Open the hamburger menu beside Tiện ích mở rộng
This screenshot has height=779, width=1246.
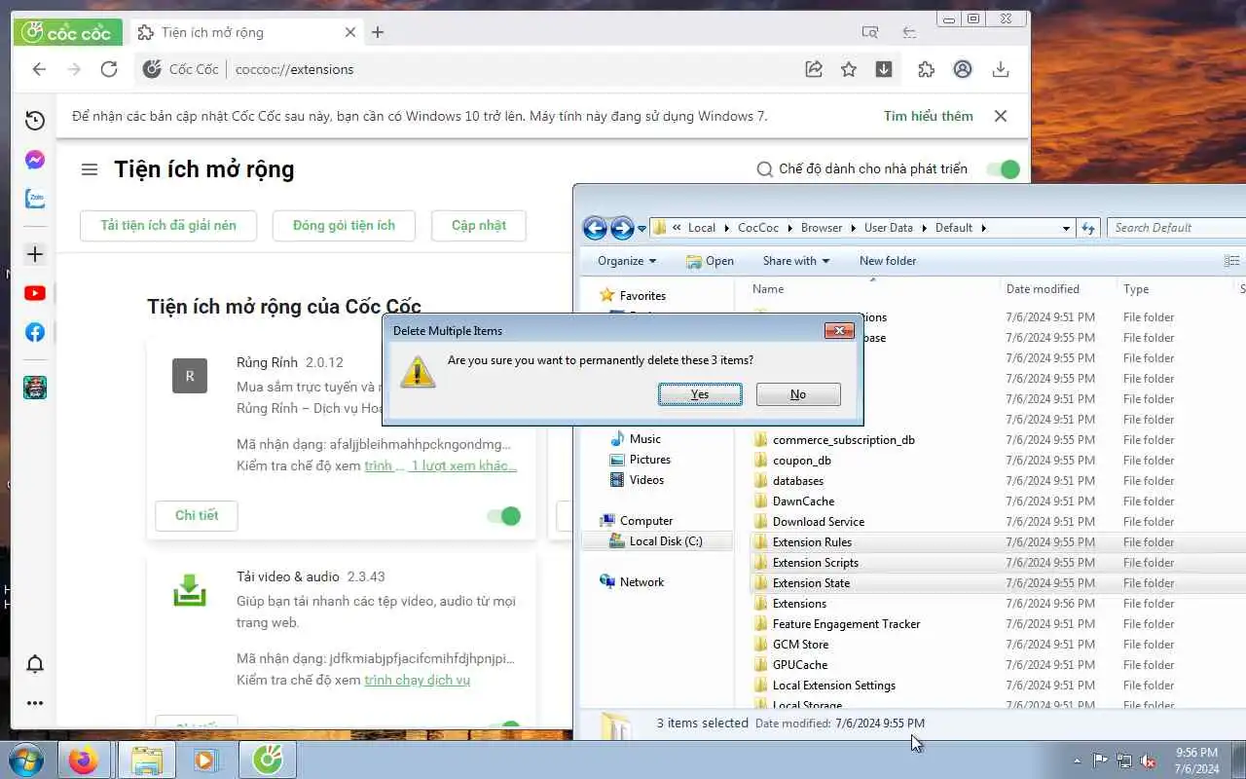coord(90,169)
